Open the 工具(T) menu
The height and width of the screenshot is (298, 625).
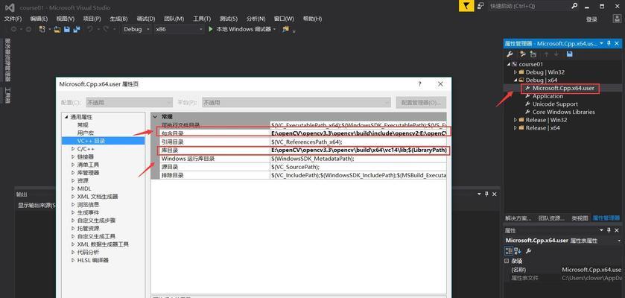[x=202, y=19]
